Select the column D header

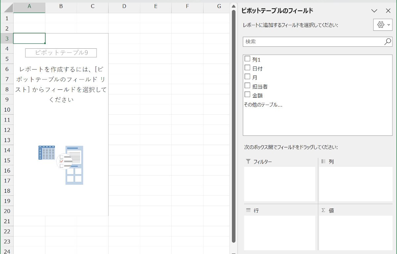[x=124, y=6]
